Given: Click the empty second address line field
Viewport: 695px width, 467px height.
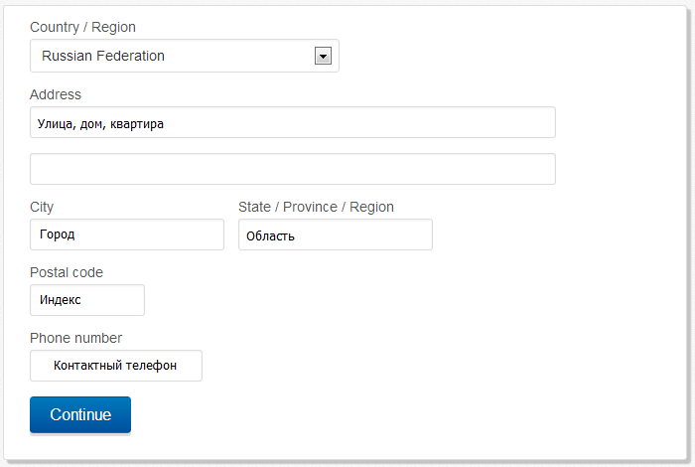Looking at the screenshot, I should click(292, 169).
